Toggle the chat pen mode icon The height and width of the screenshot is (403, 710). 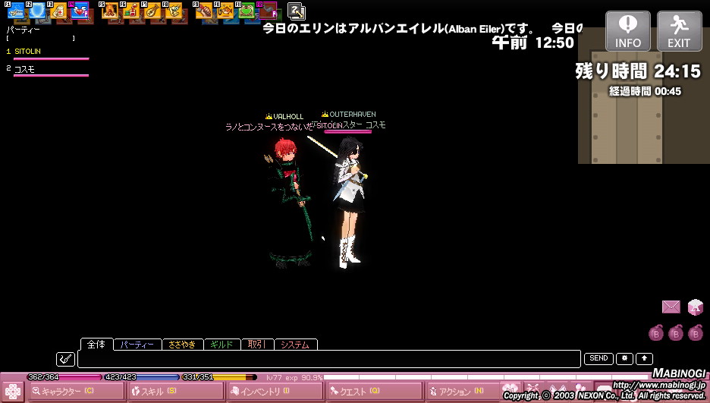(x=65, y=359)
